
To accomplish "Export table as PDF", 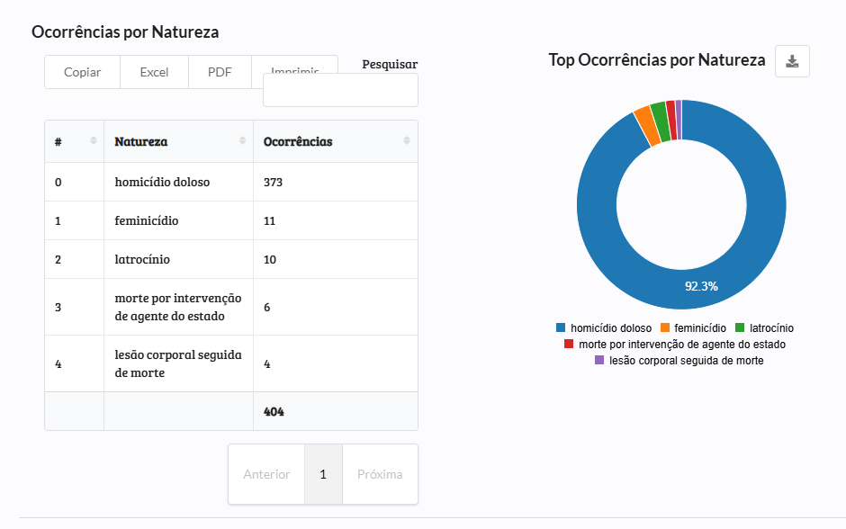I will click(x=220, y=72).
